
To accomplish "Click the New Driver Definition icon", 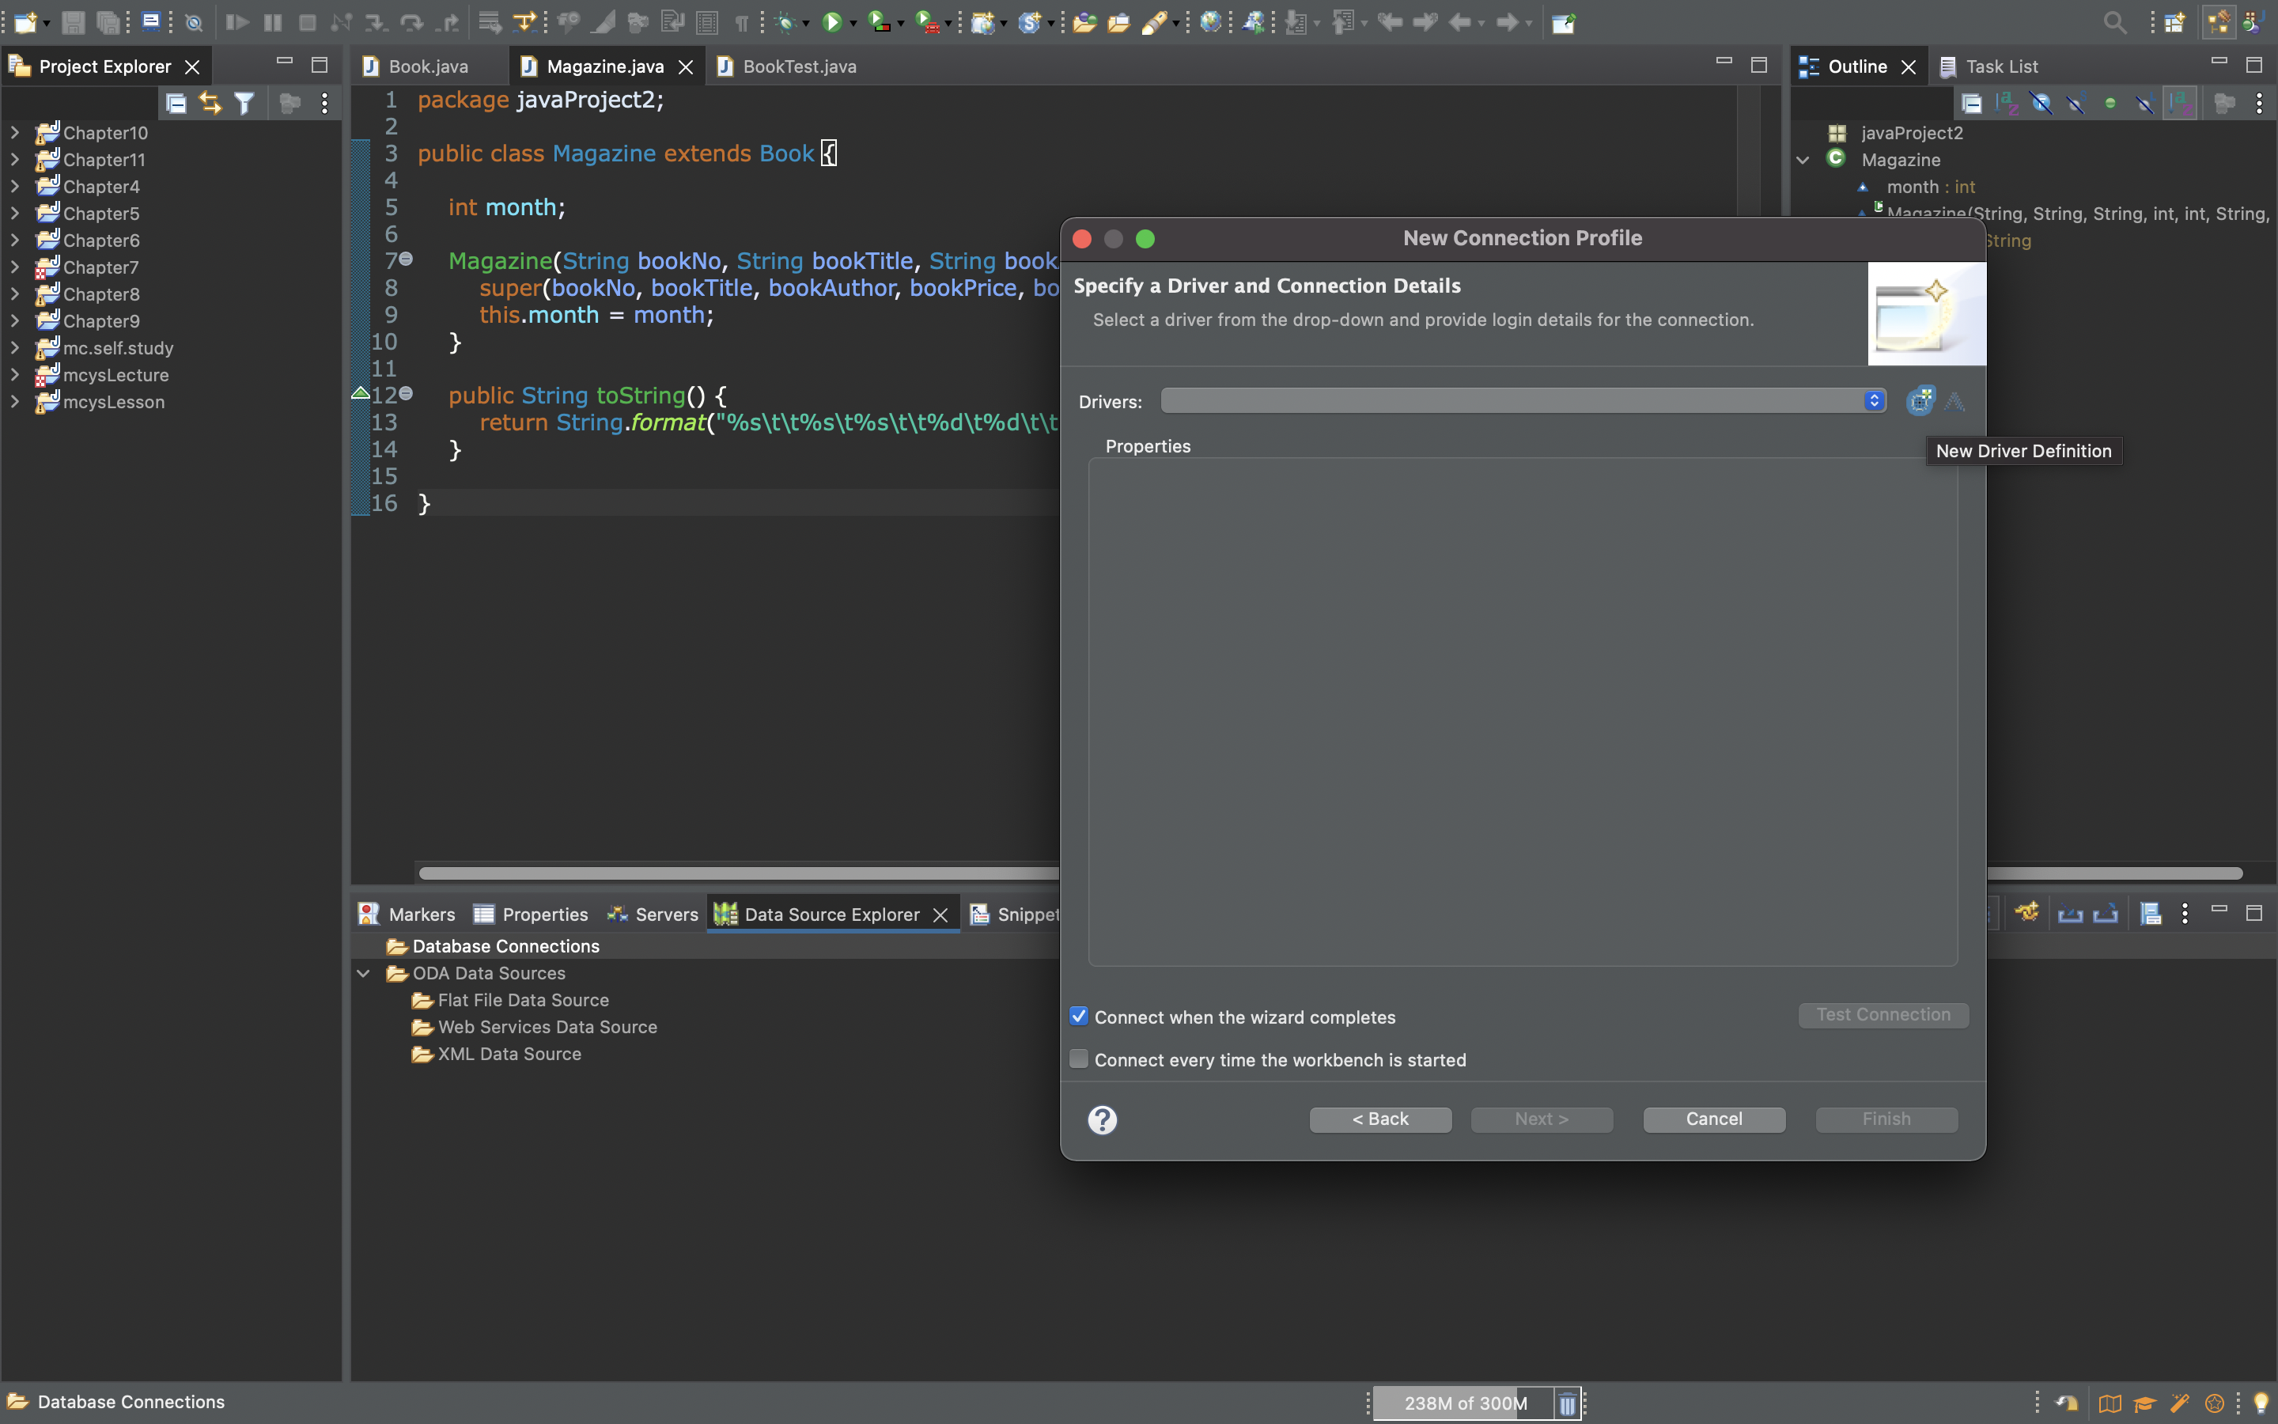I will 1920,400.
